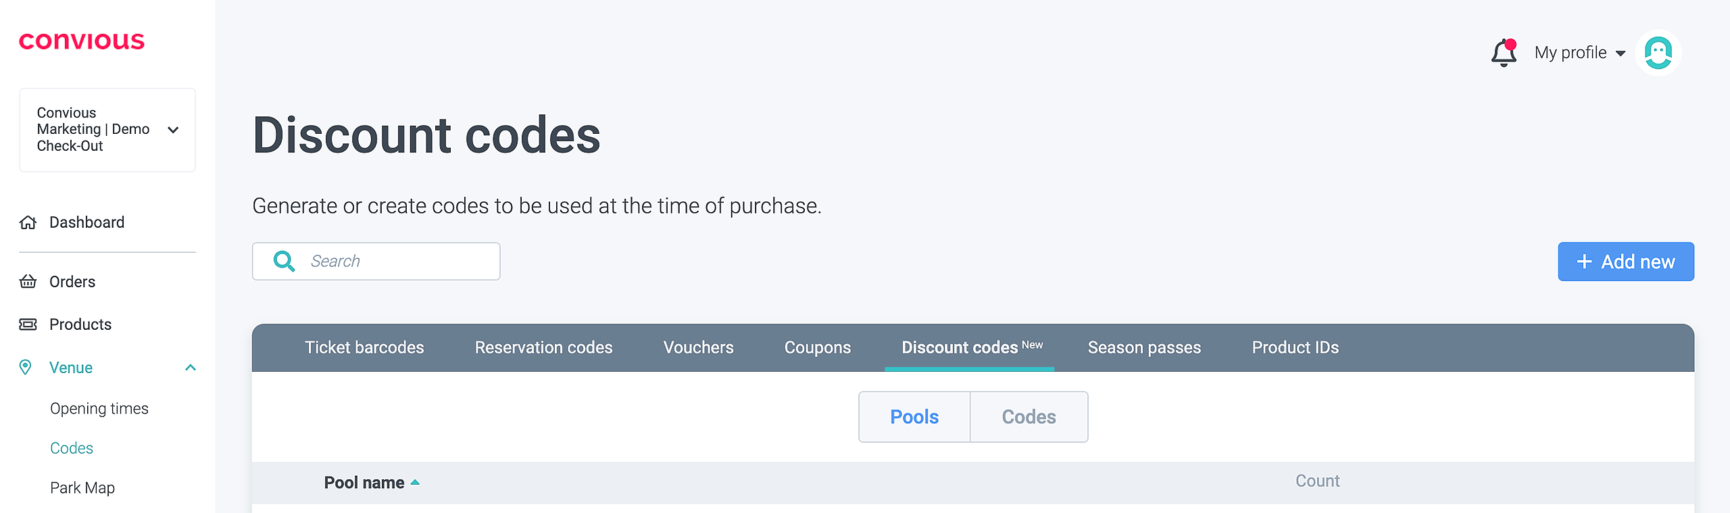The image size is (1730, 513).
Task: Click the Convious logo
Action: point(82,41)
